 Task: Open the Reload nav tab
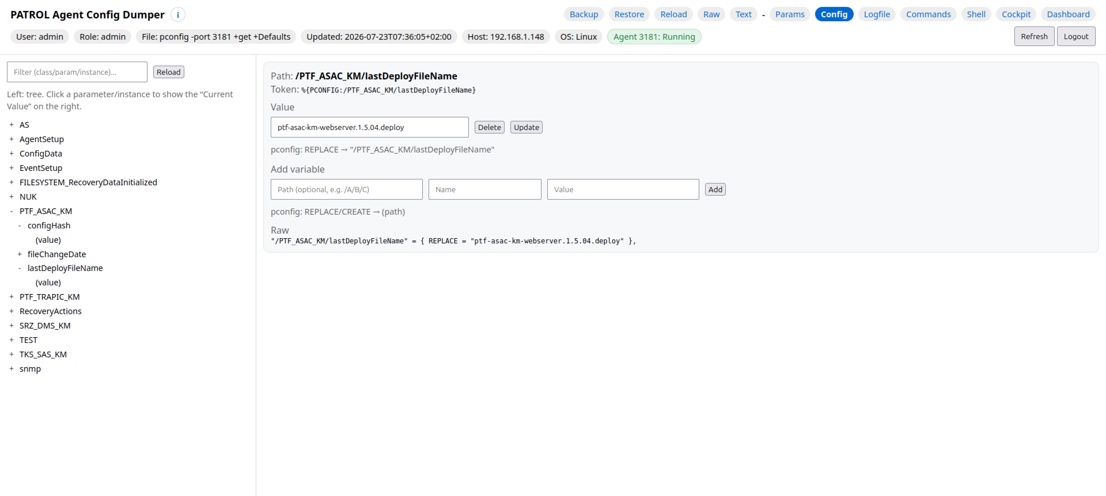(x=673, y=14)
